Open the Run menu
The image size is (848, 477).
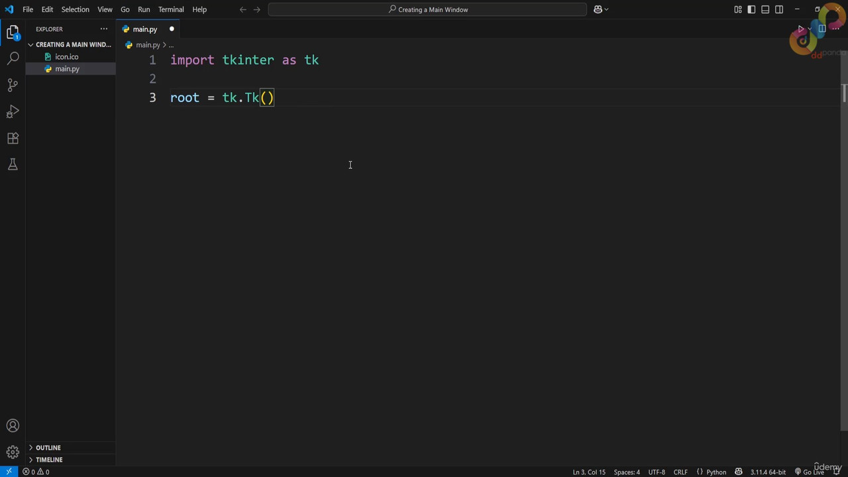(144, 9)
